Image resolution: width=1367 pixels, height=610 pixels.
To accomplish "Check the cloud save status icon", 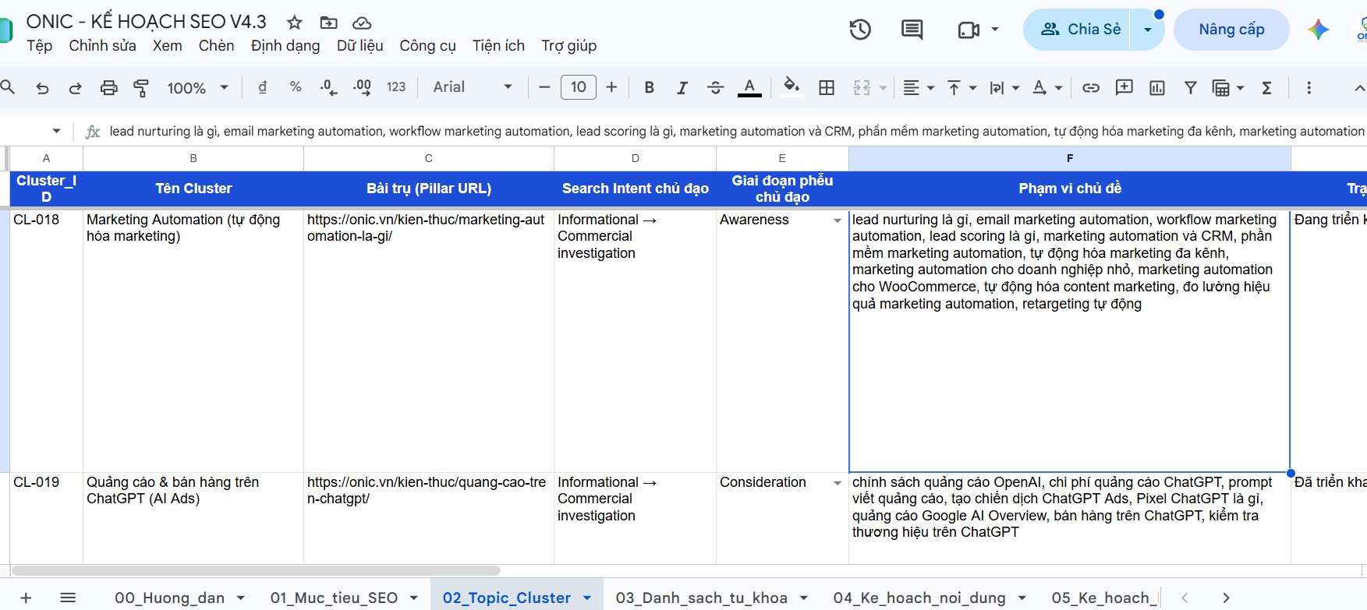I will [x=362, y=23].
